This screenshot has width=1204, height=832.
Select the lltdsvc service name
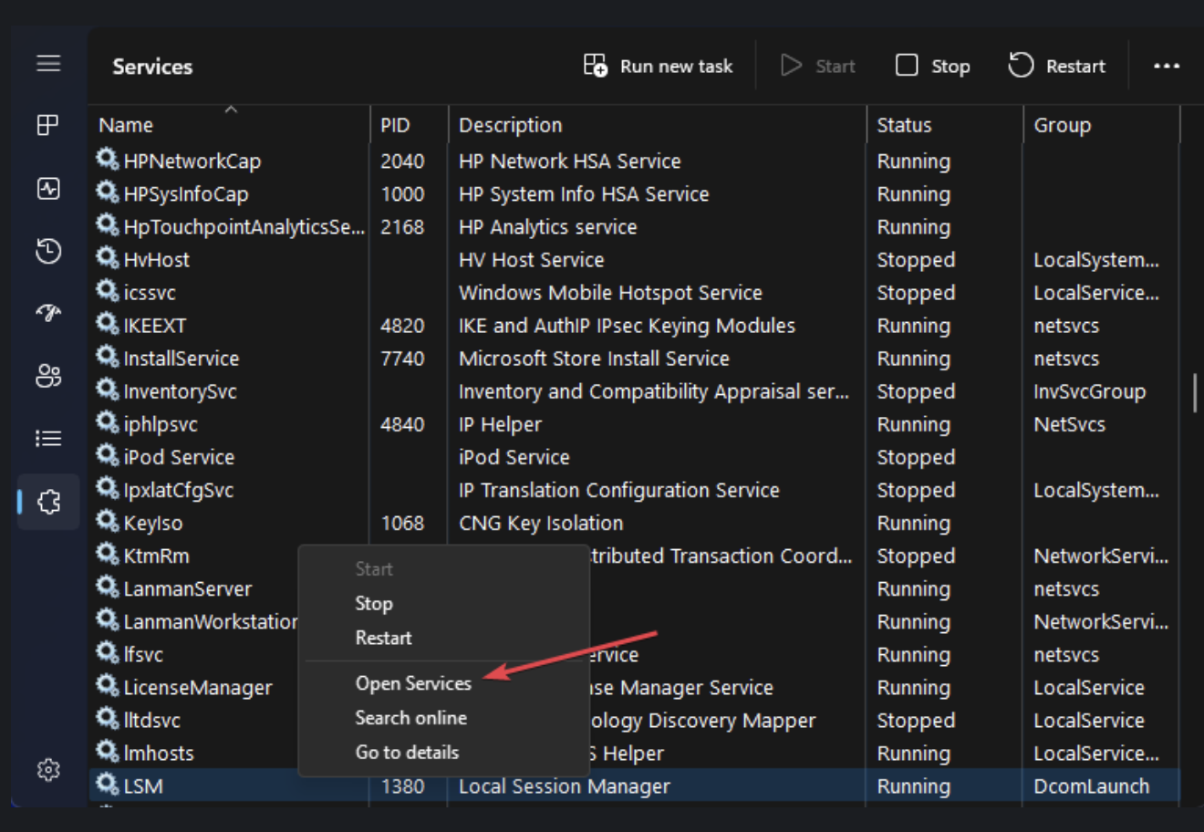[152, 721]
